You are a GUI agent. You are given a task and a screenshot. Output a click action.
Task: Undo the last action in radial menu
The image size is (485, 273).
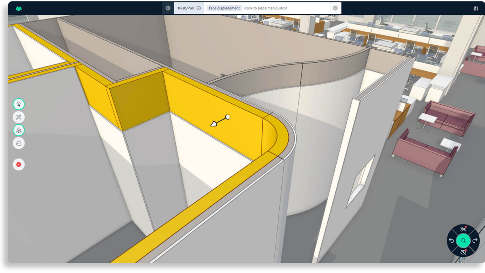pos(451,240)
